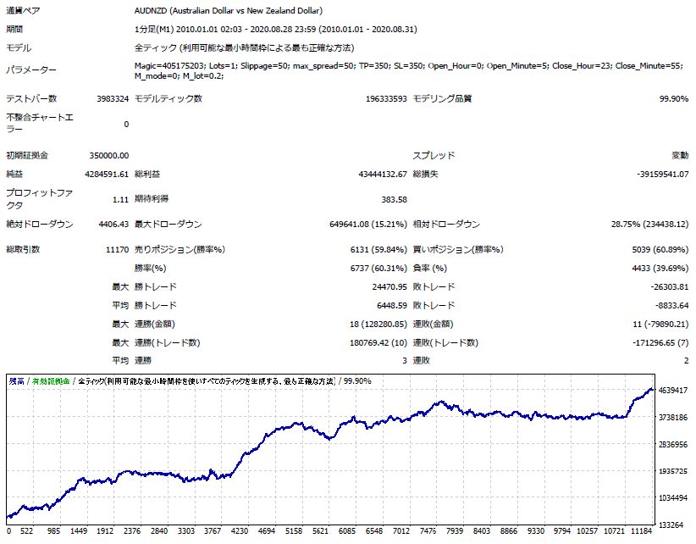Click the relative drawdown value 28.75% (234438.12)
Image resolution: width=696 pixels, height=544 pixels.
(649, 225)
